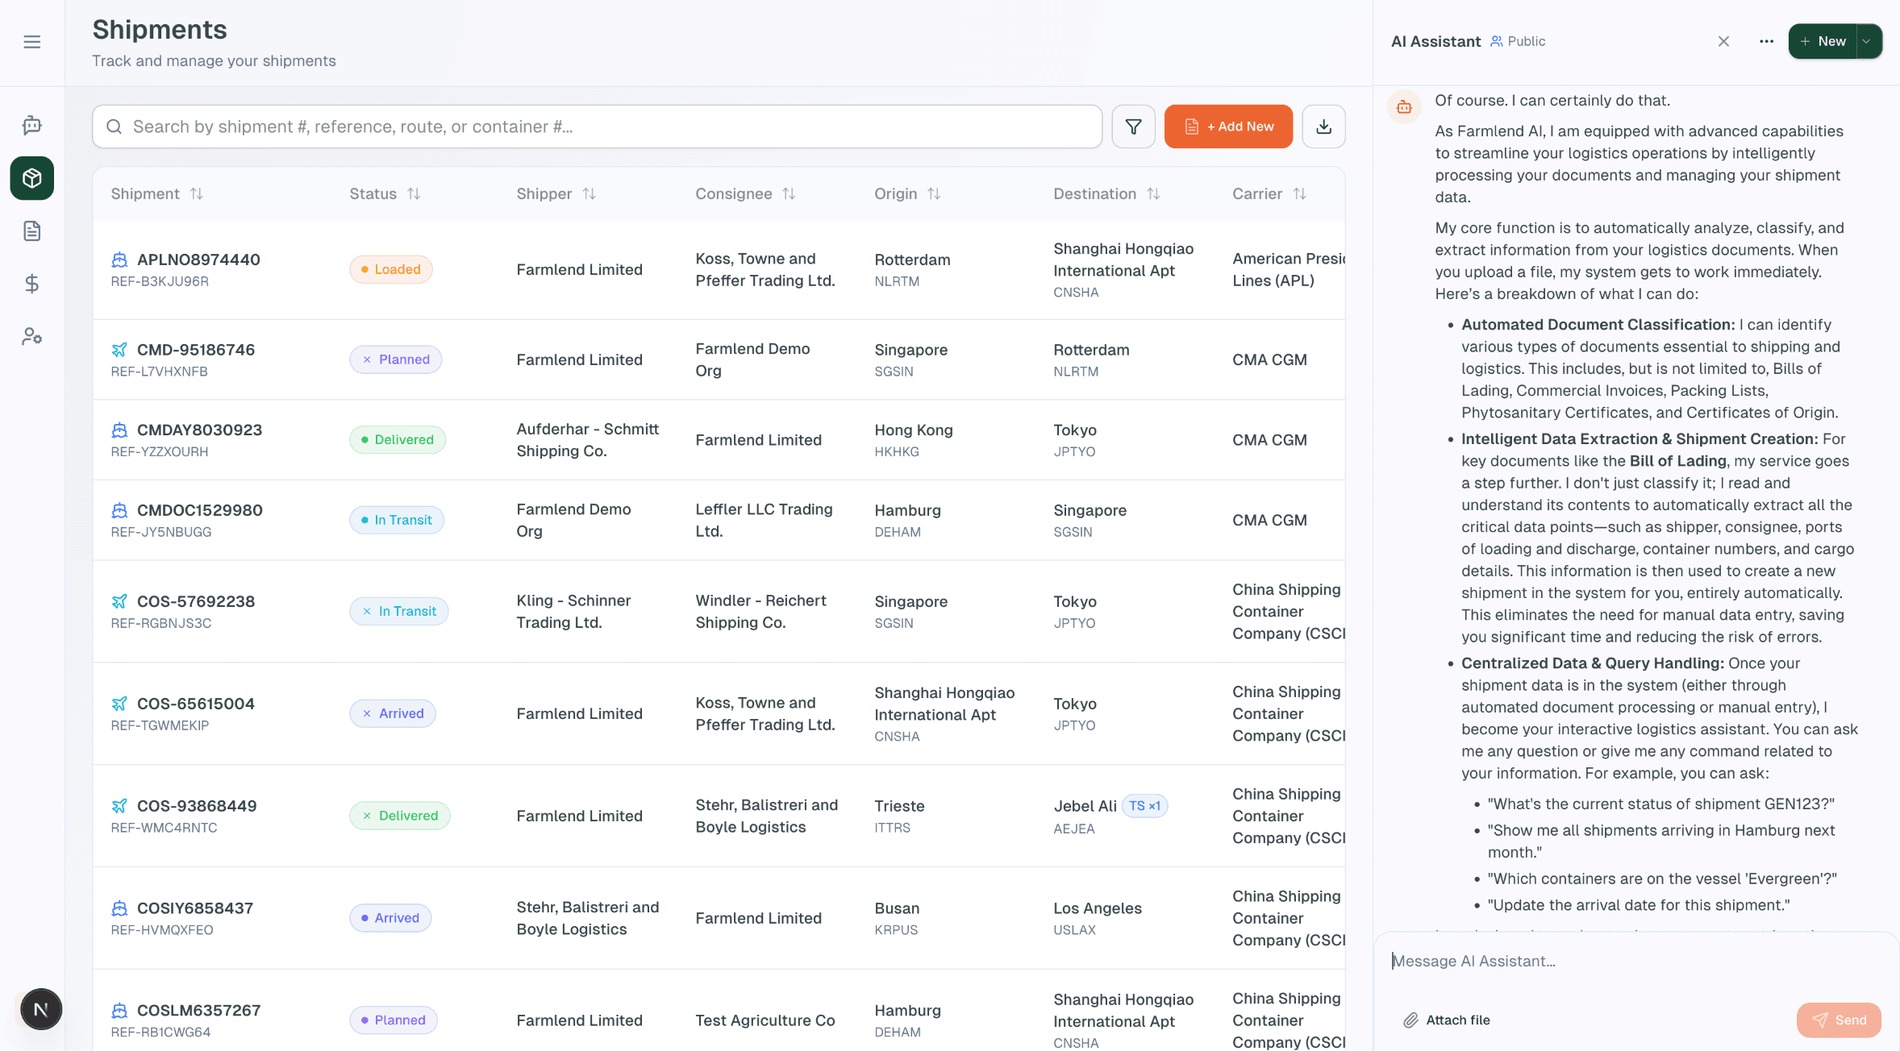The width and height of the screenshot is (1900, 1051).
Task: Open the Public visibility selector
Action: [1518, 41]
